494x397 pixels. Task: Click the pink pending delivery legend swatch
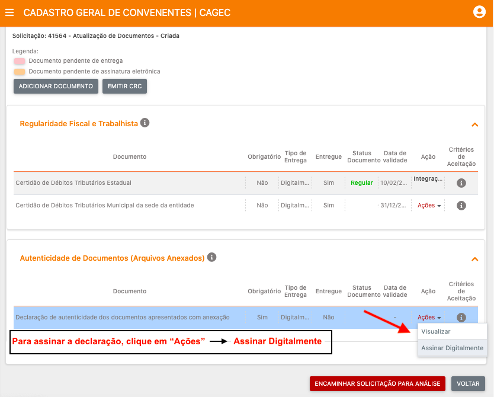pyautogui.click(x=20, y=61)
